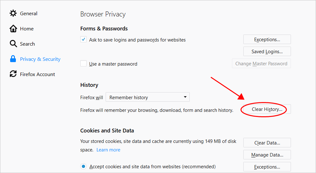Click the Clear History... button
The width and height of the screenshot is (316, 173).
[267, 109]
